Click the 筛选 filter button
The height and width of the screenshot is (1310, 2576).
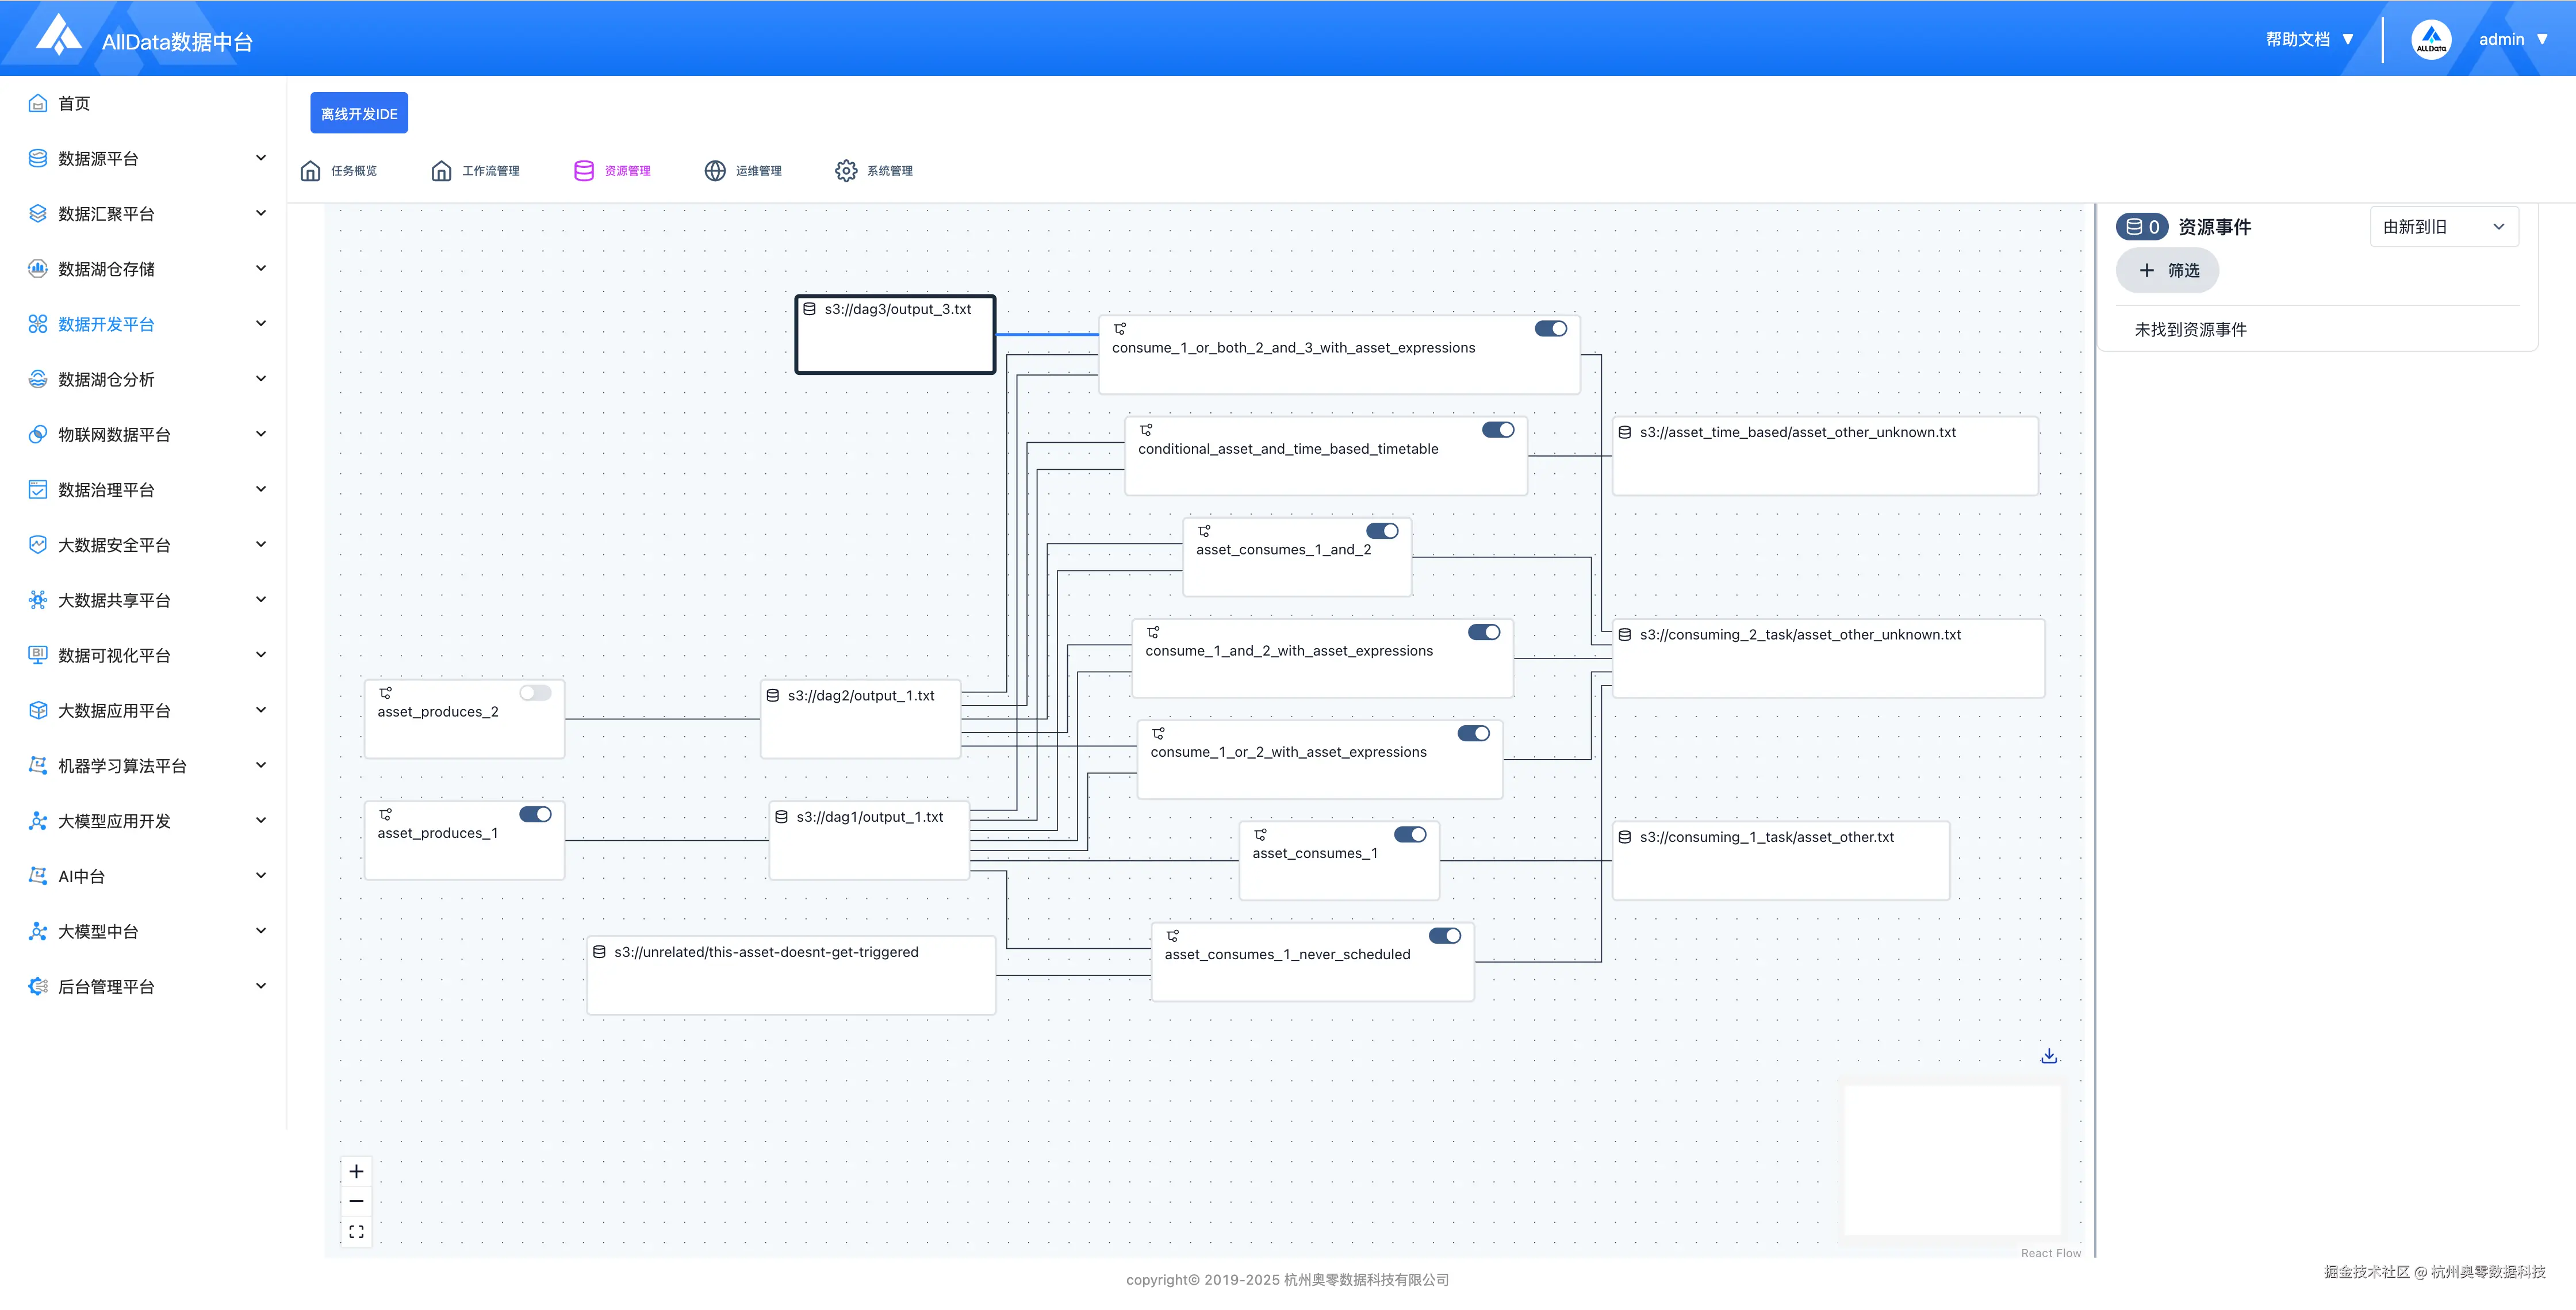pyautogui.click(x=2167, y=271)
